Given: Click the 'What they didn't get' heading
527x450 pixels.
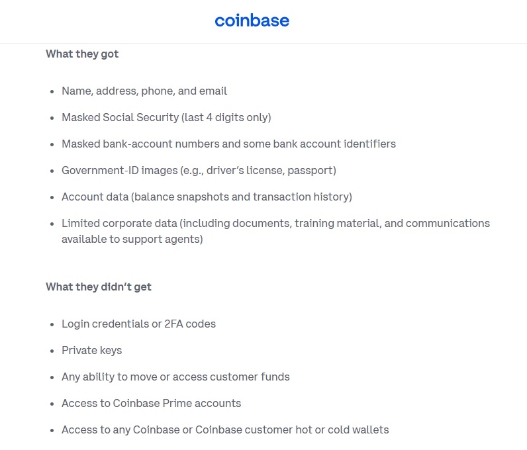Looking at the screenshot, I should pyautogui.click(x=99, y=287).
